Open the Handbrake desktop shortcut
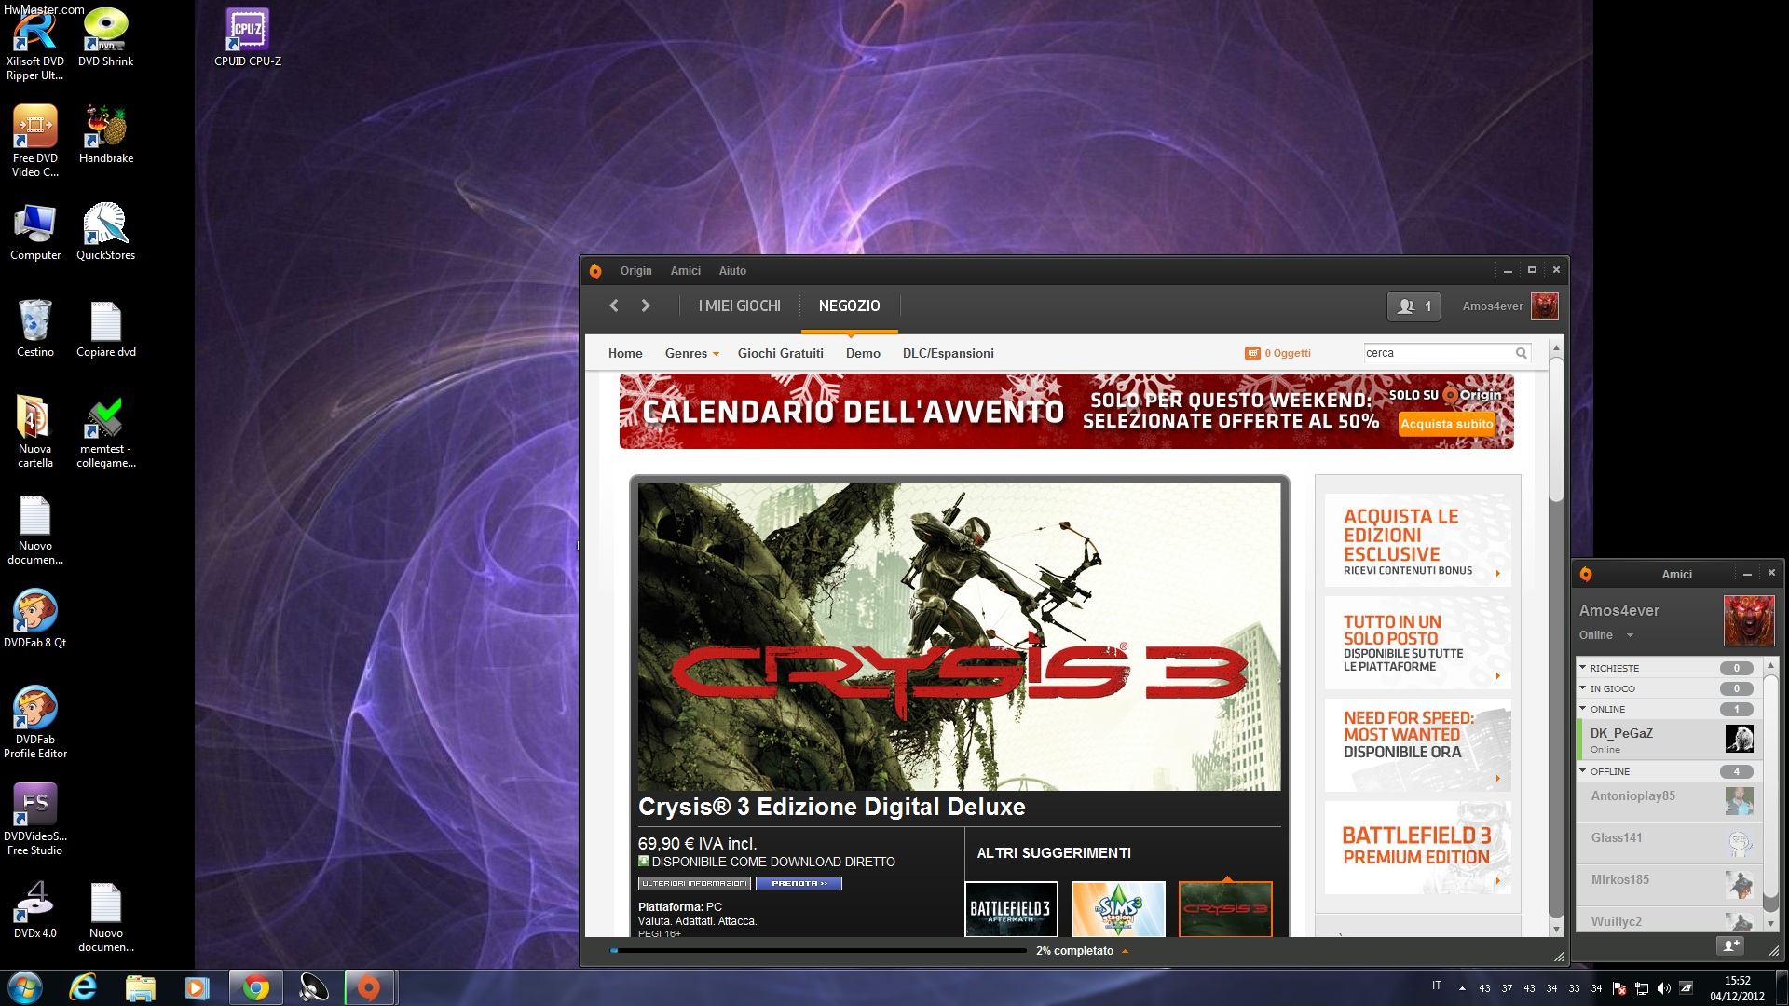Viewport: 1789px width, 1006px height. pyautogui.click(x=106, y=135)
